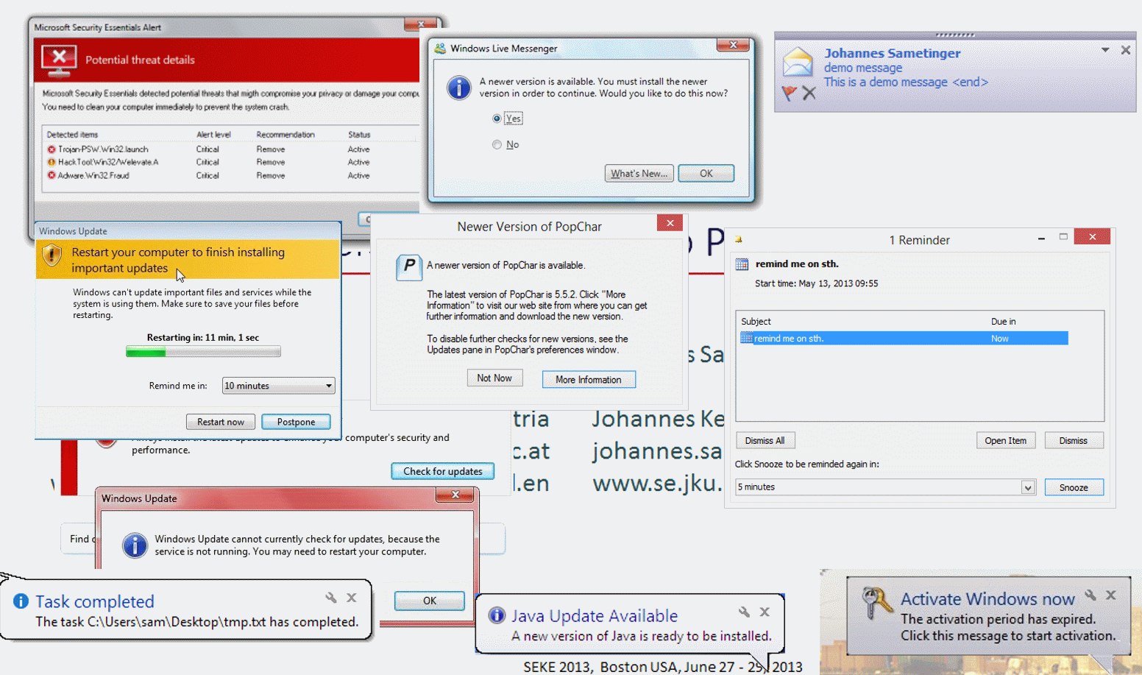This screenshot has height=675, width=1142.
Task: Snooze the reminder
Action: pos(1074,487)
